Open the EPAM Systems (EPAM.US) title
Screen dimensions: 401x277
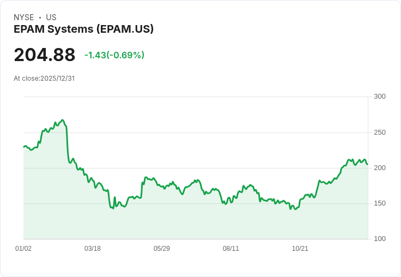click(83, 29)
